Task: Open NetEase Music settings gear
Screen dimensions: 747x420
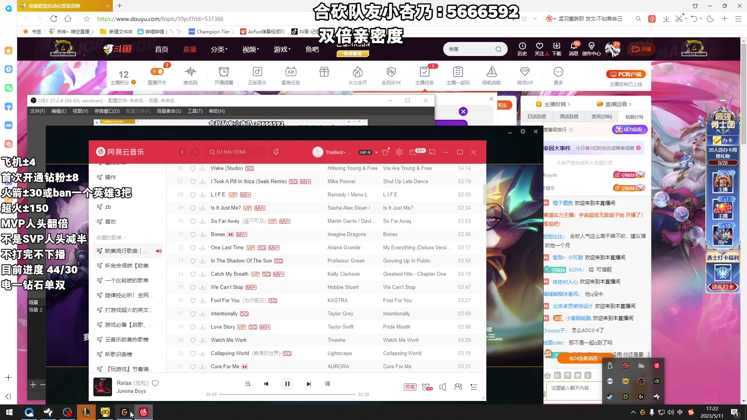Action: (x=399, y=152)
